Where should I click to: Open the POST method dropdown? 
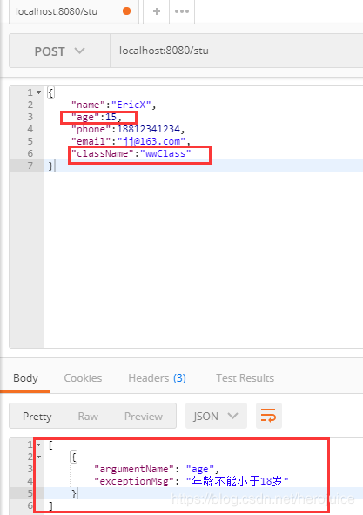point(59,51)
